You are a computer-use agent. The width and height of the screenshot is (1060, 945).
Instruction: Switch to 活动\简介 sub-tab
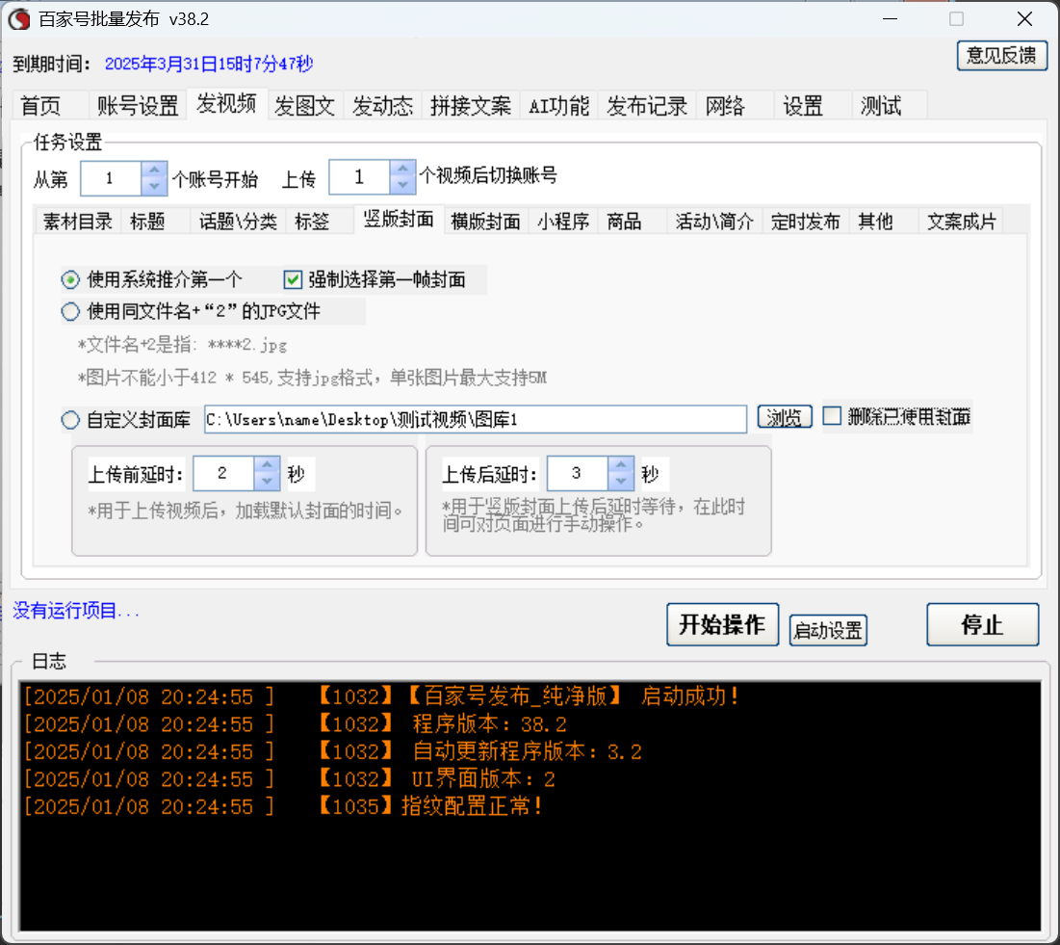point(714,222)
